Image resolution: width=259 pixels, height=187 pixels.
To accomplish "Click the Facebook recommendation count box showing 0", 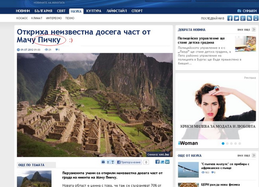I will tap(146, 162).
